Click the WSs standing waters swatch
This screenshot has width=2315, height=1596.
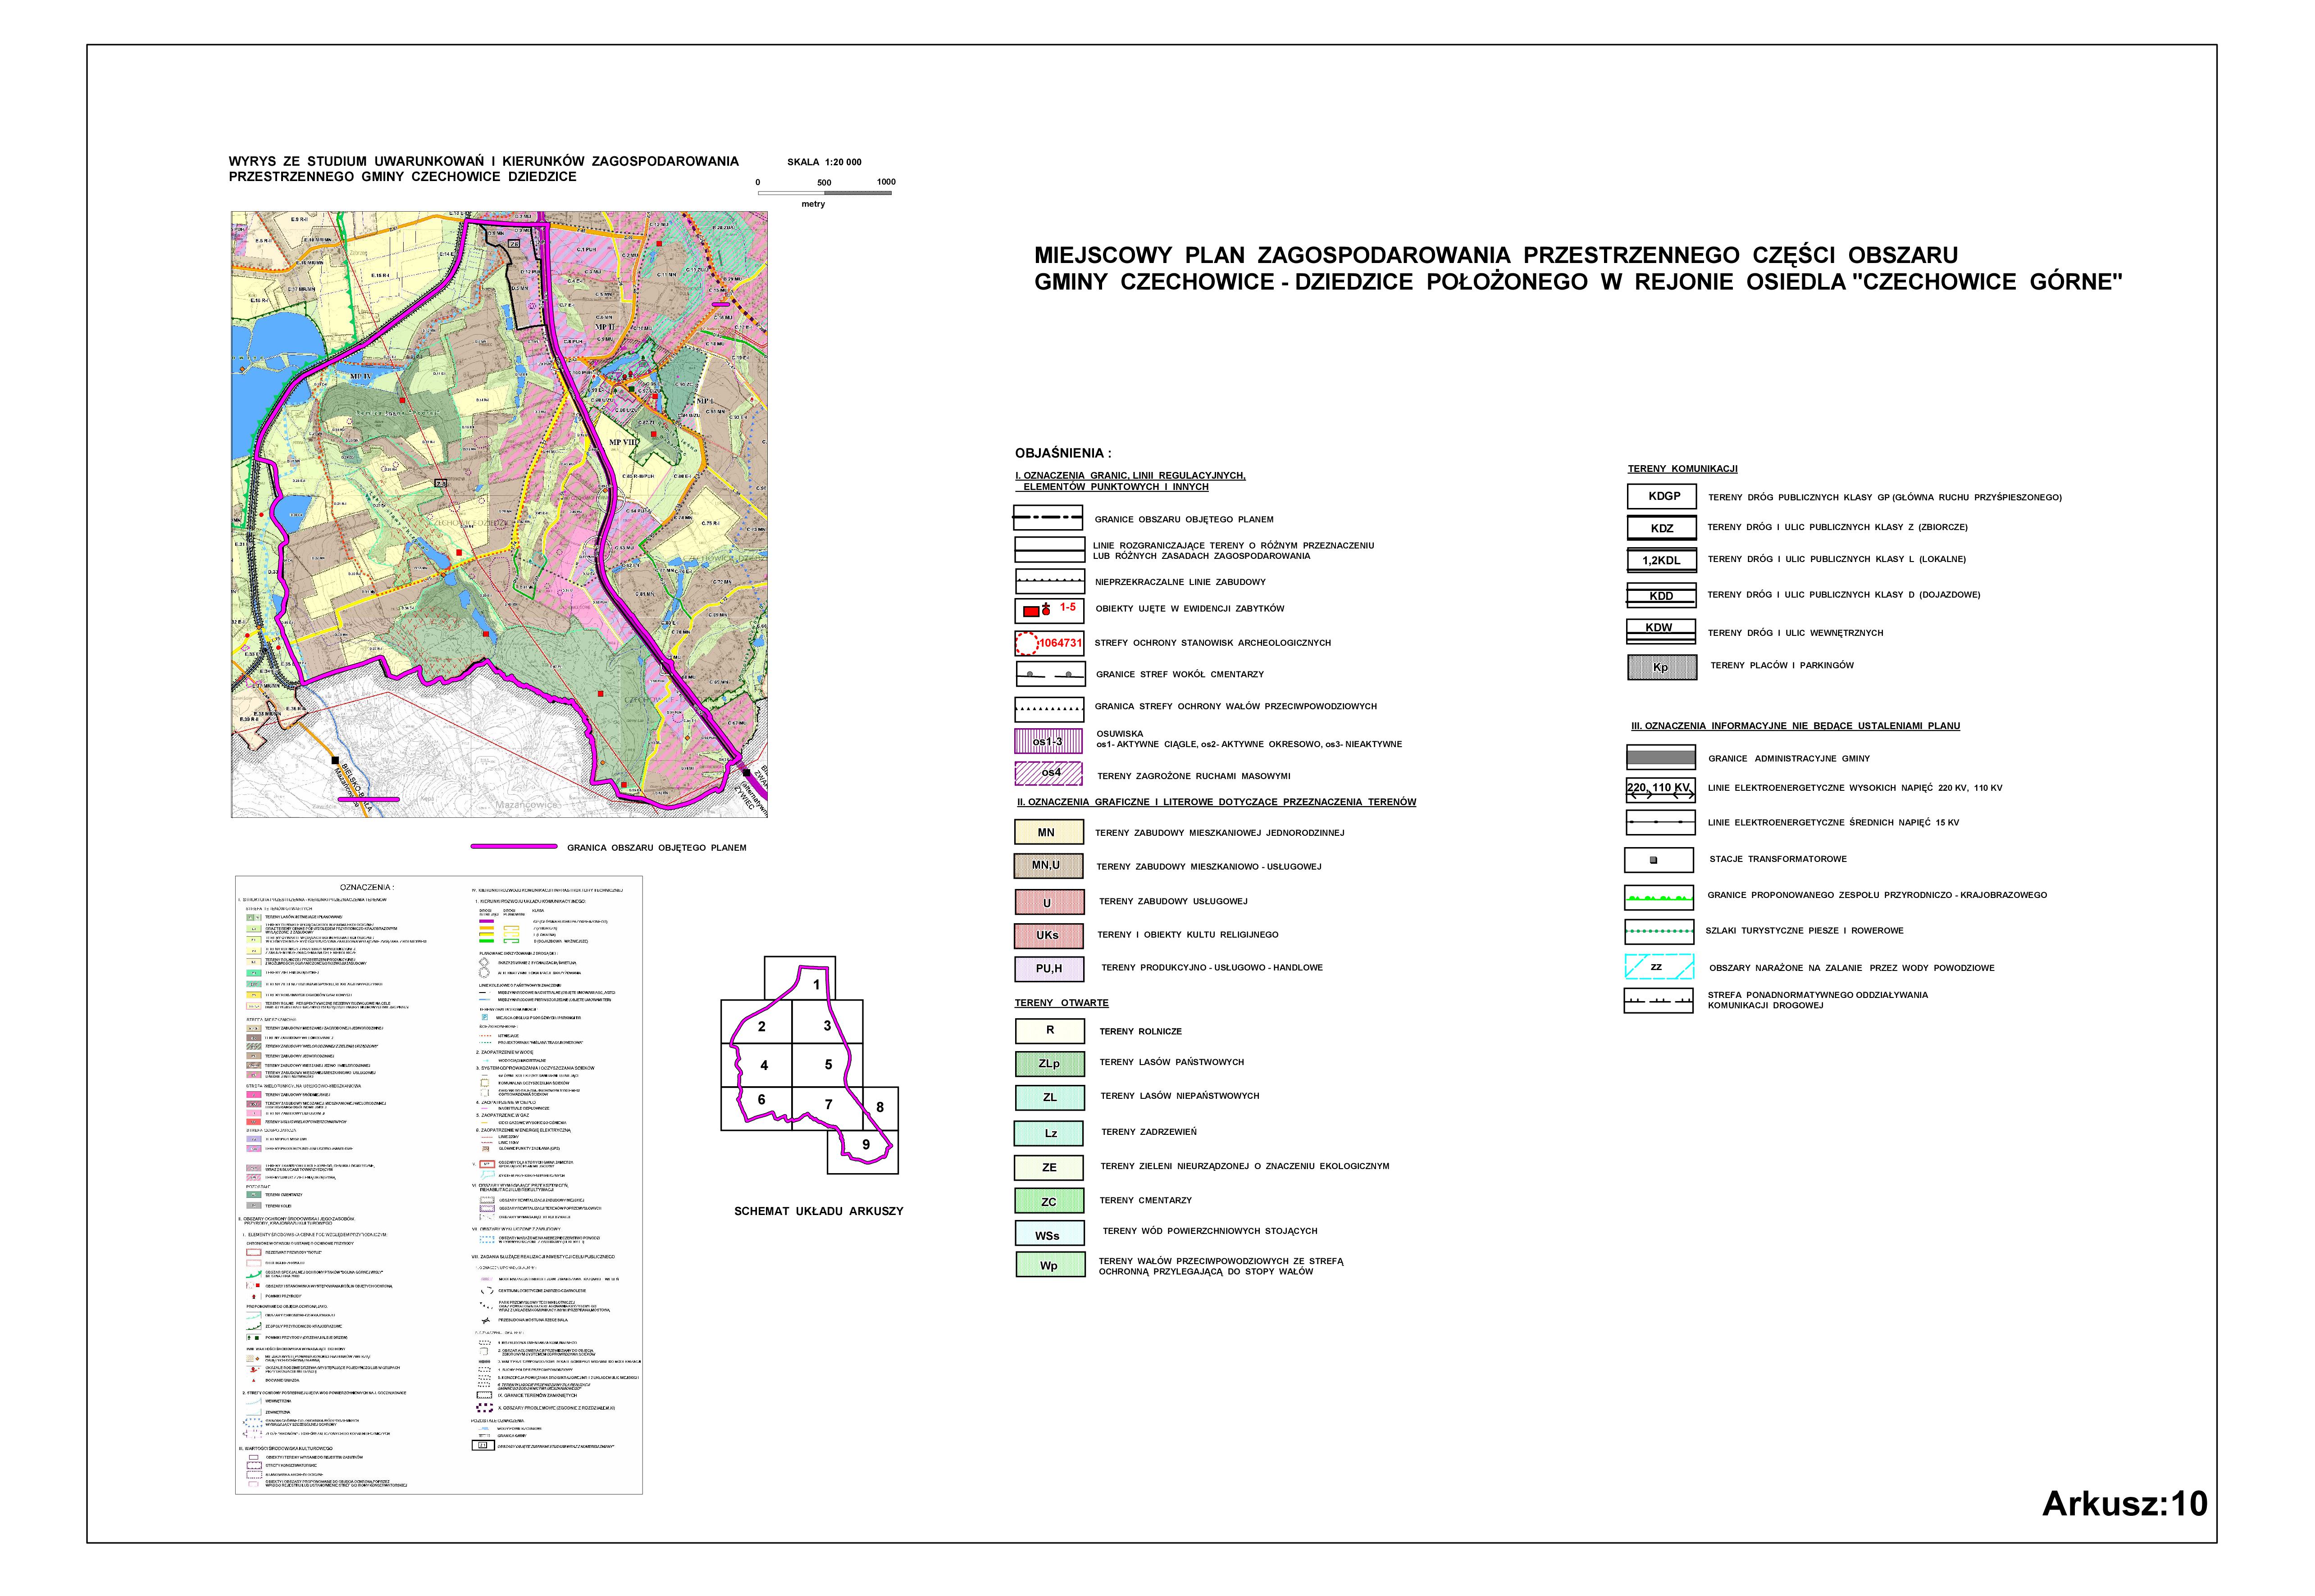click(x=1048, y=1234)
